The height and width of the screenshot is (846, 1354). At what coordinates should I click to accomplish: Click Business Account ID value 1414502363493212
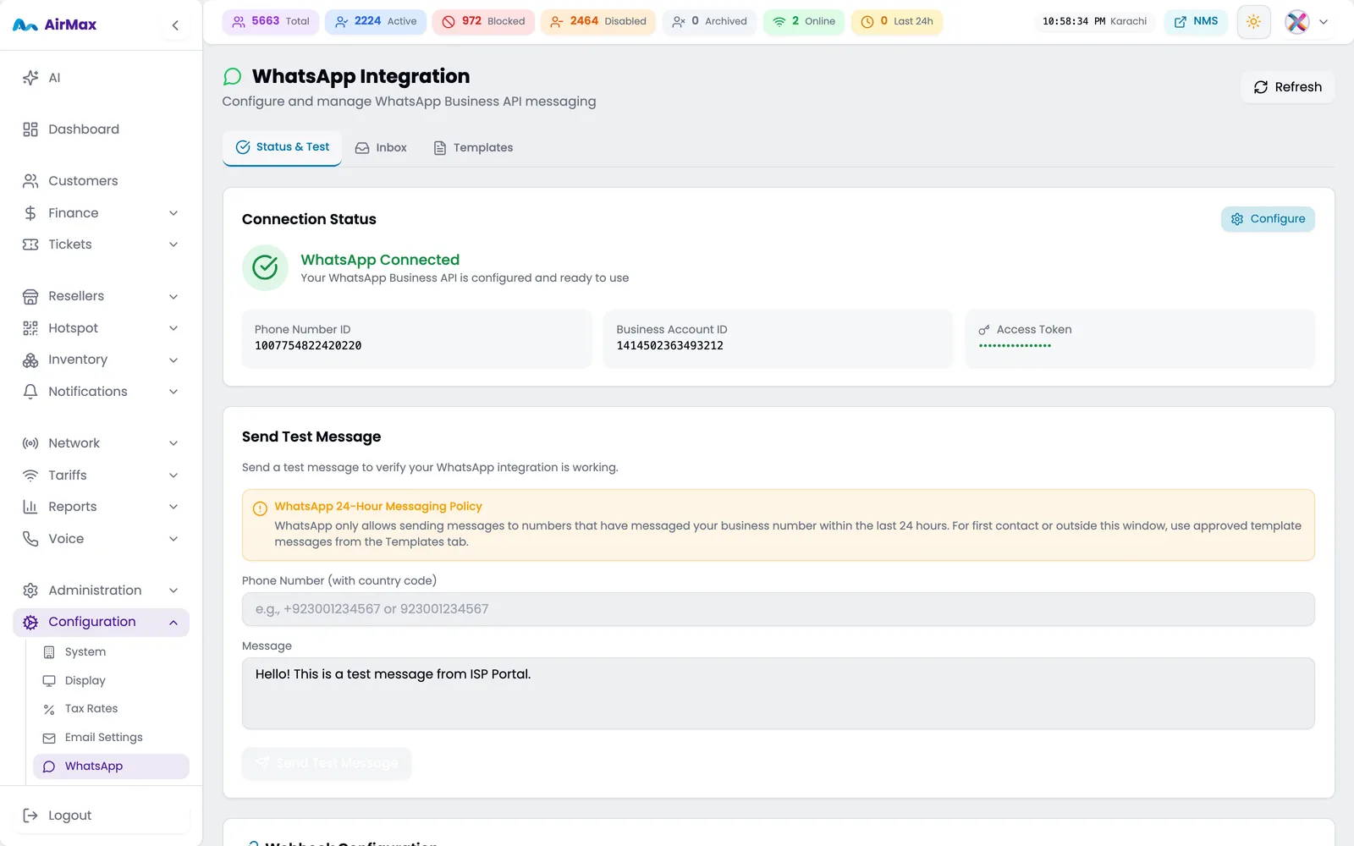coord(669,346)
